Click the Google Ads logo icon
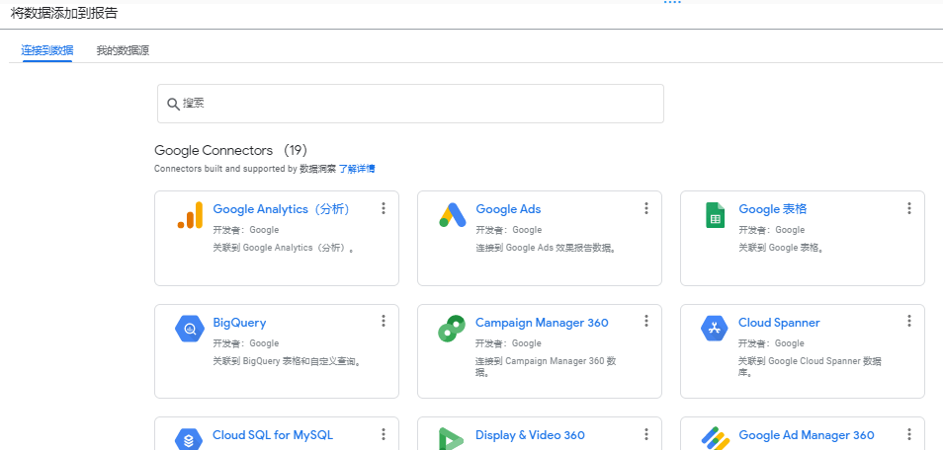The height and width of the screenshot is (450, 943). click(x=453, y=215)
